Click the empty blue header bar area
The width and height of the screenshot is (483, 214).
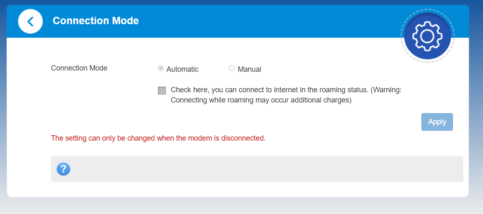tap(267, 21)
